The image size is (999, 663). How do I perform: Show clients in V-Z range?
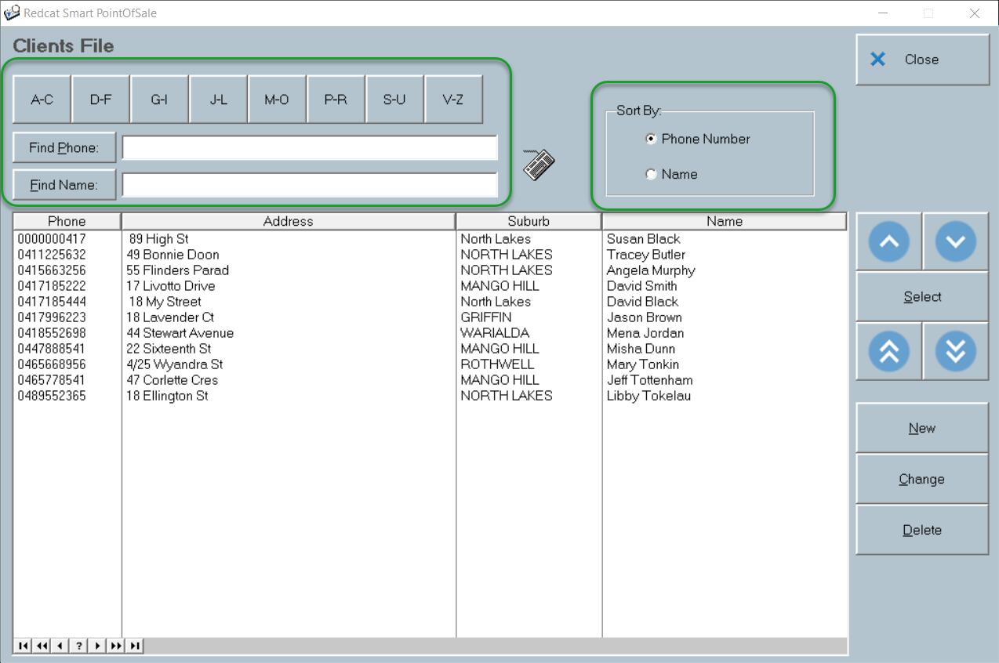[452, 100]
